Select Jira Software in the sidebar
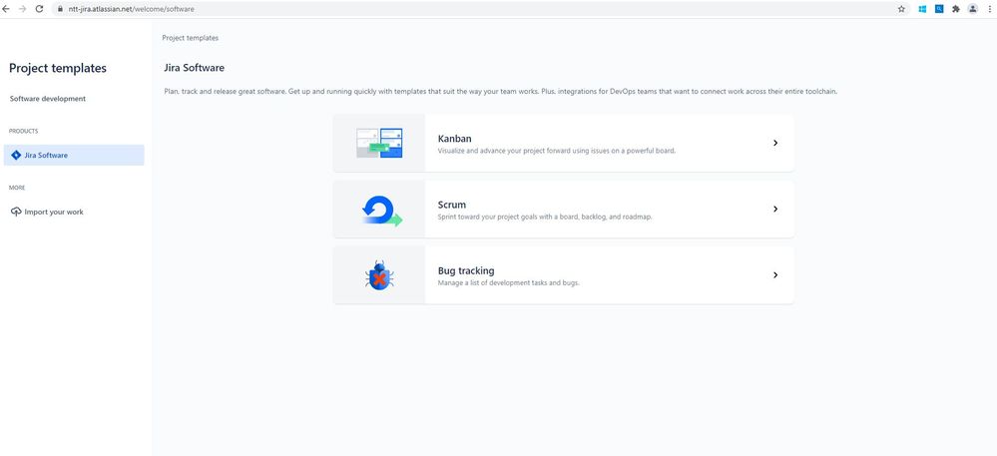The height and width of the screenshot is (456, 997). pyautogui.click(x=74, y=156)
